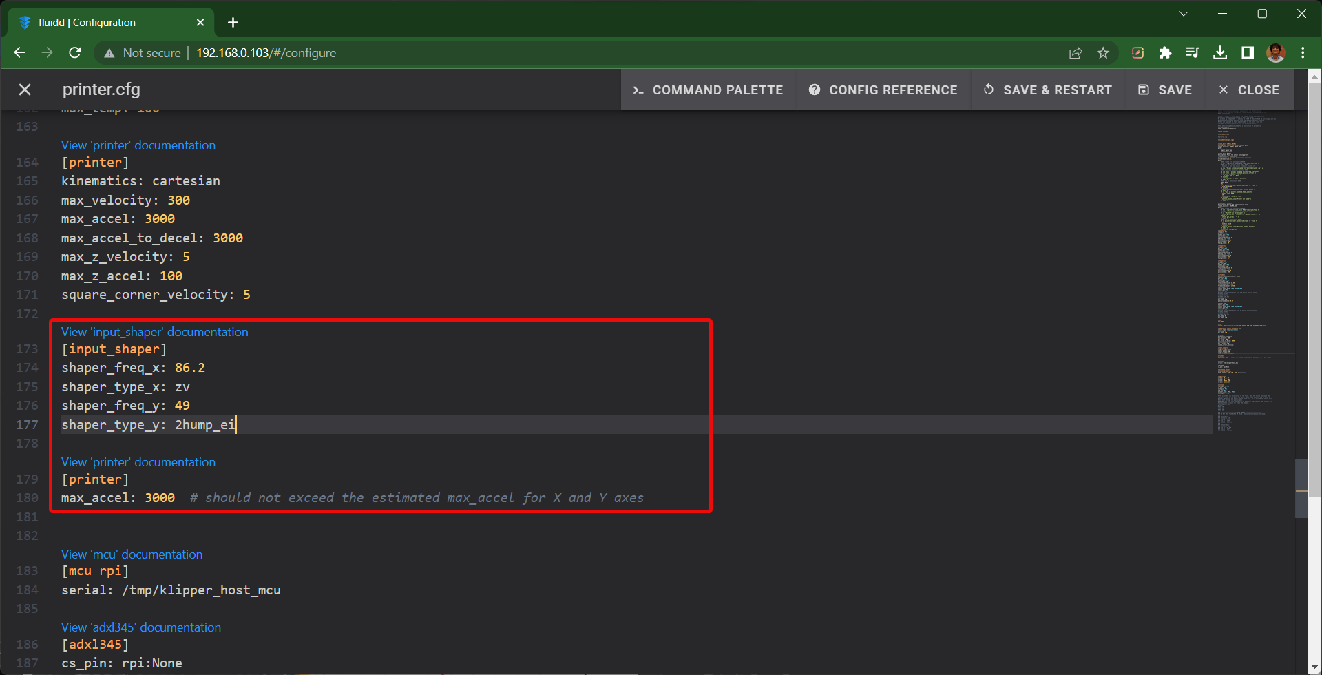
Task: Click the address bar URL
Action: pyautogui.click(x=266, y=53)
